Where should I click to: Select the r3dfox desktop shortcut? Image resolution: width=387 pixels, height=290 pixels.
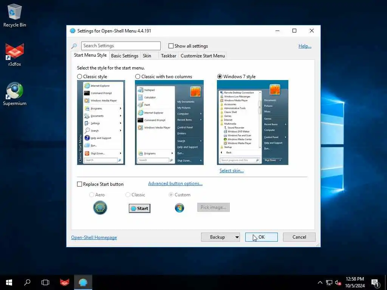point(15,55)
